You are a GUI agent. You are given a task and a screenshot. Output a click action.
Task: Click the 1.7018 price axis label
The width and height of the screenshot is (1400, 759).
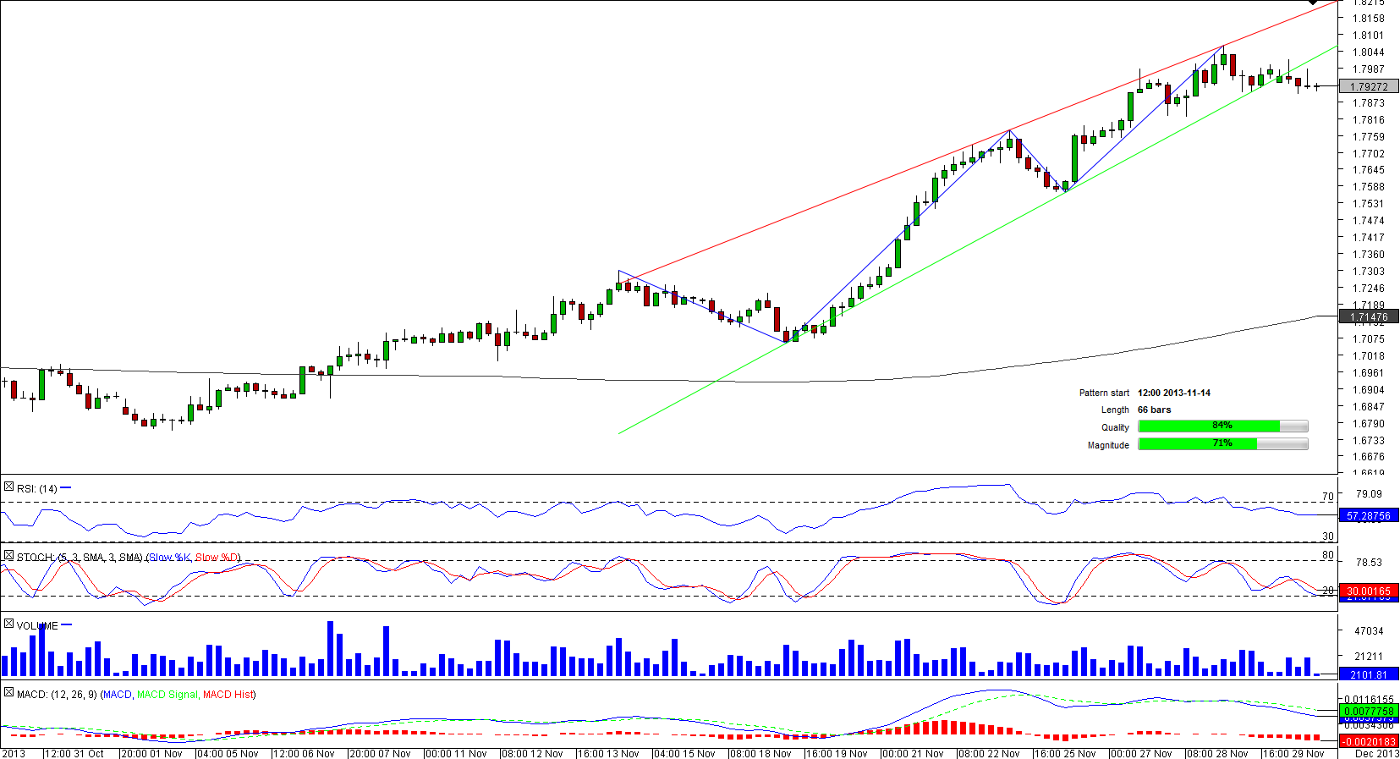[x=1369, y=356]
